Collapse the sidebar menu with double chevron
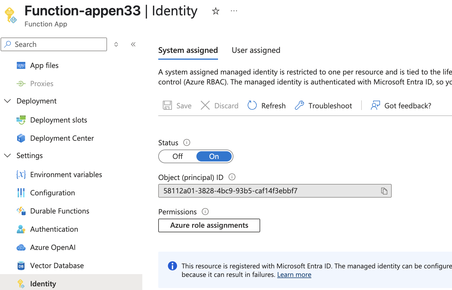 pyautogui.click(x=133, y=44)
